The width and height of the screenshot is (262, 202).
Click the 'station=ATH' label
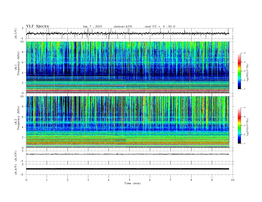pyautogui.click(x=123, y=26)
